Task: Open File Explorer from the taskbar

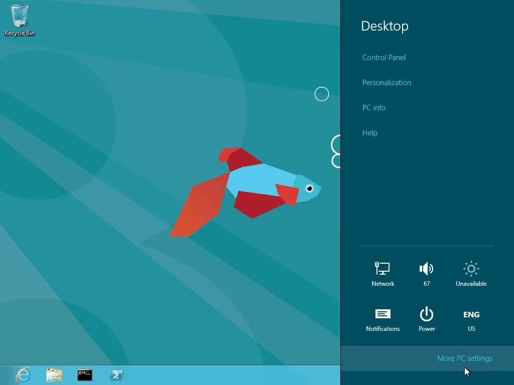Action: tap(54, 375)
